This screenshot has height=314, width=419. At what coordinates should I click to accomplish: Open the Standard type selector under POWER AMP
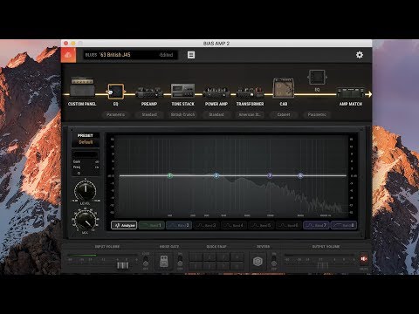(x=216, y=114)
